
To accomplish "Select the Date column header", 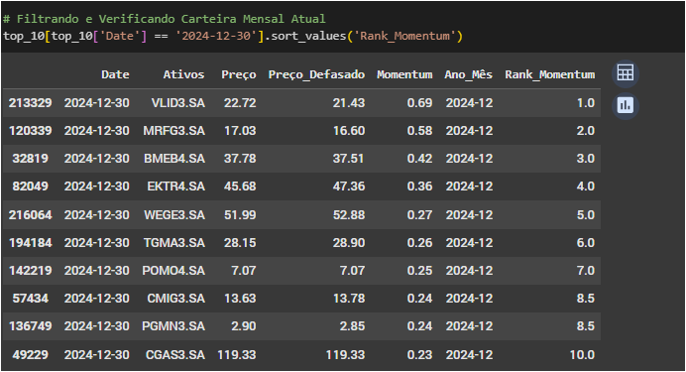I will pyautogui.click(x=115, y=74).
